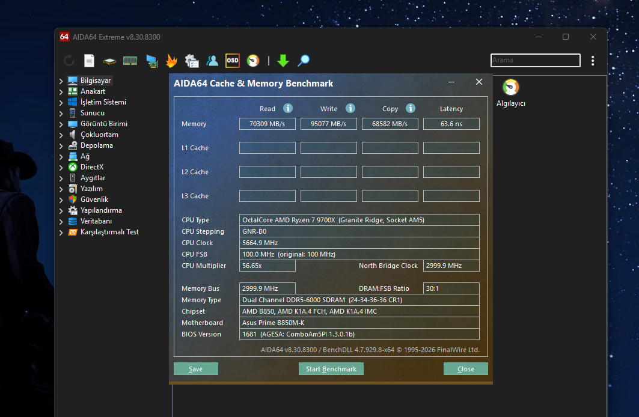This screenshot has height=417, width=639.
Task: Click the Memory Latency value 63.6 ns
Action: [451, 124]
